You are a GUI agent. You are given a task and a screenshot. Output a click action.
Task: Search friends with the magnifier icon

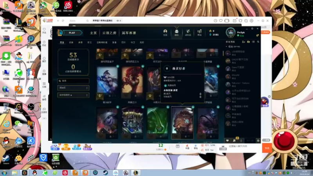258,42
